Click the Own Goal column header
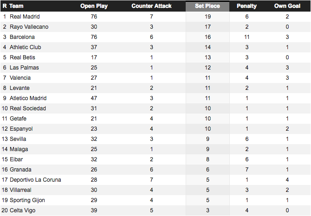 tap(287, 6)
